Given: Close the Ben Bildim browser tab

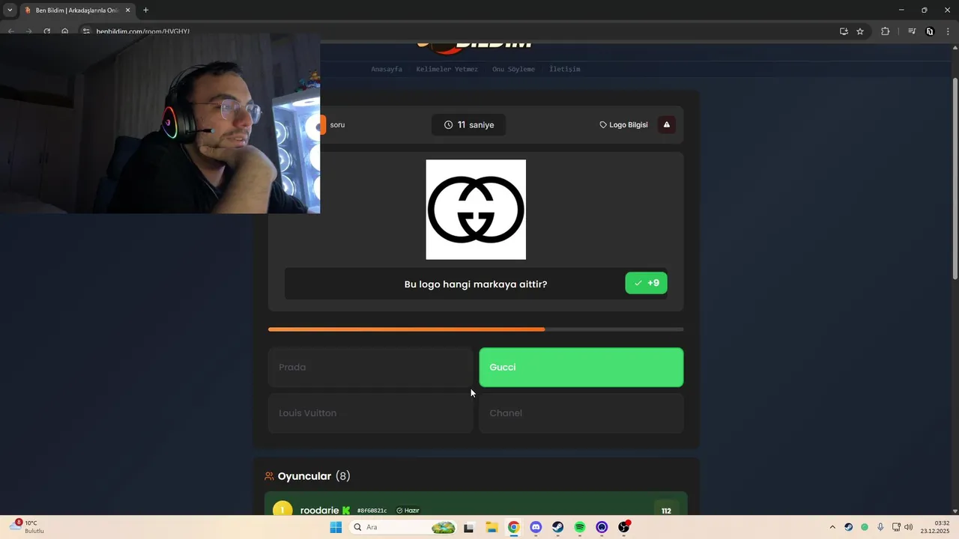Looking at the screenshot, I should coord(128,10).
